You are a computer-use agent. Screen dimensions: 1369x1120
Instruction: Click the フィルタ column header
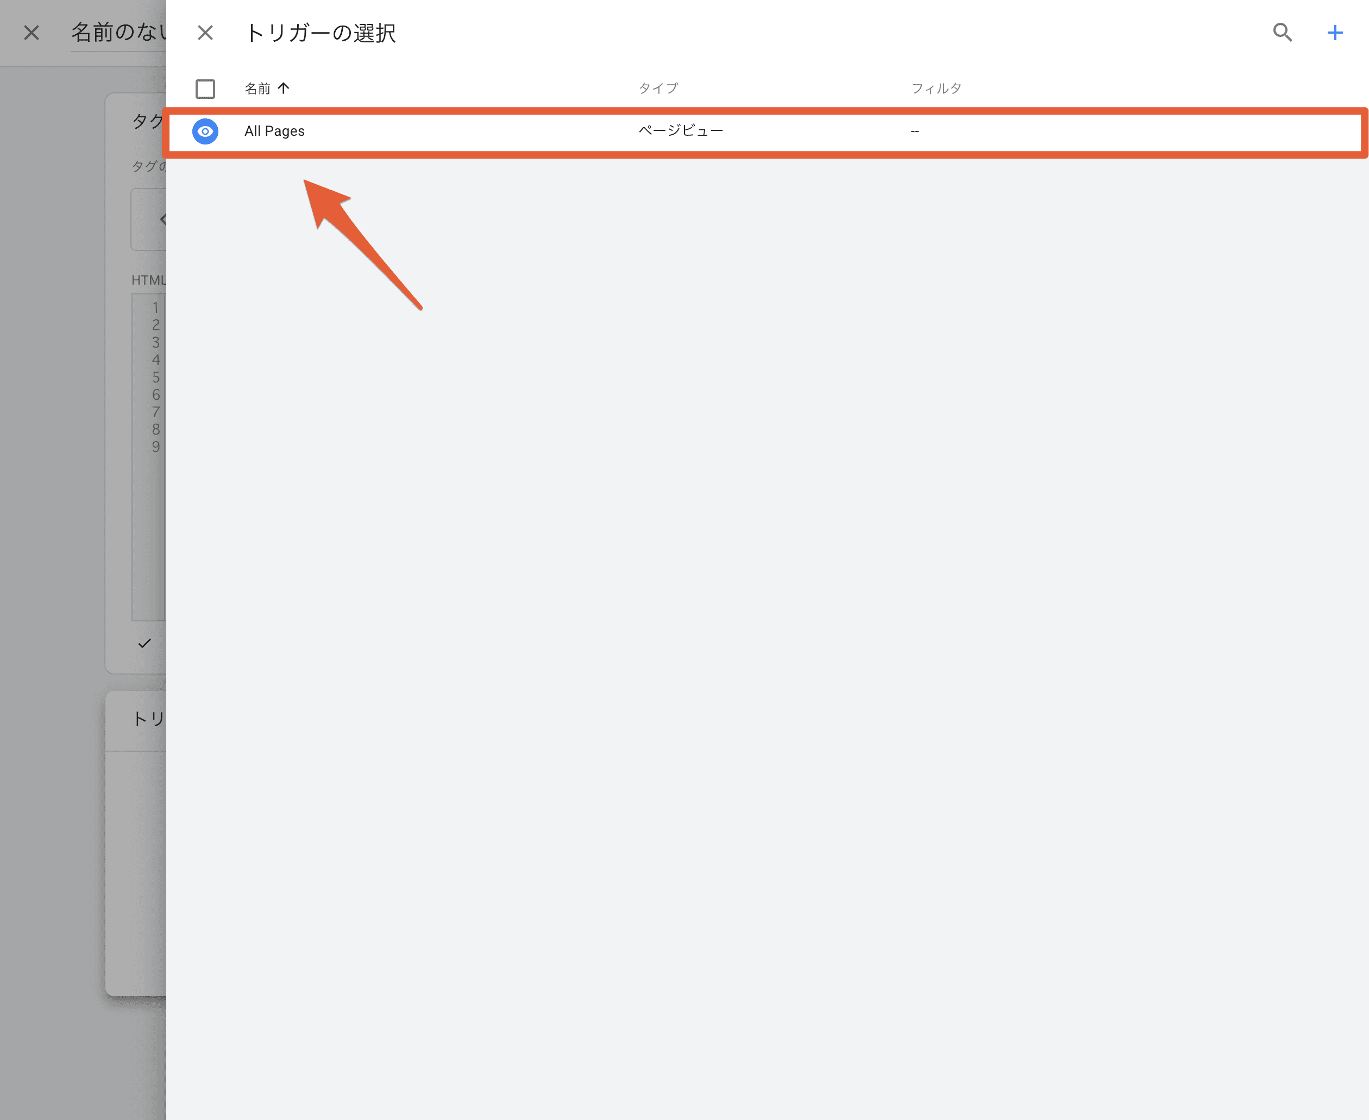935,89
